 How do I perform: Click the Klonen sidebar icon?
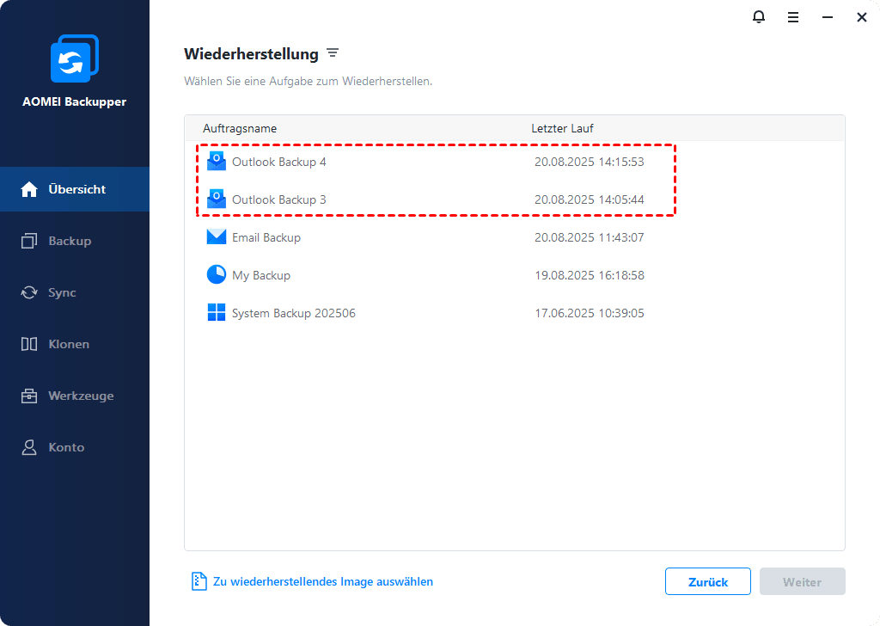tap(29, 344)
